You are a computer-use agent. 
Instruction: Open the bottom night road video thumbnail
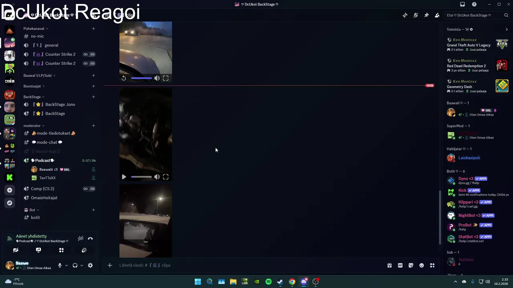click(145, 221)
